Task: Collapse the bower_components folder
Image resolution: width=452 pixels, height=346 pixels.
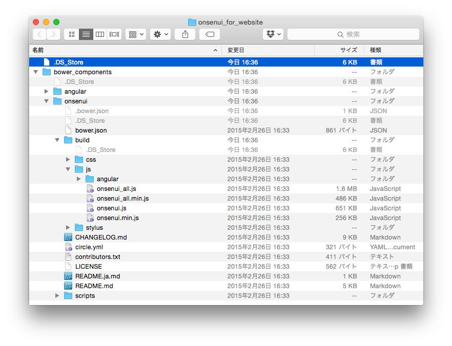Action: [36, 72]
